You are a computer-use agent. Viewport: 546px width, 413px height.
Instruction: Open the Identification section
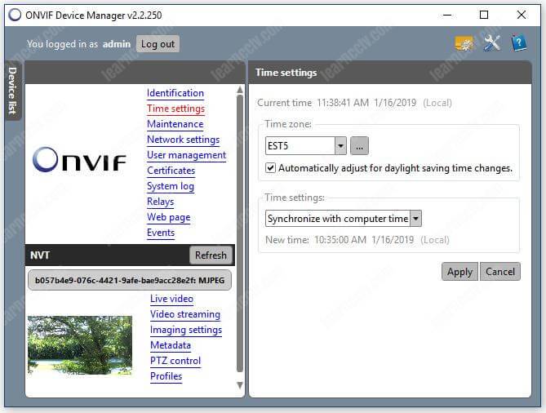coord(175,93)
